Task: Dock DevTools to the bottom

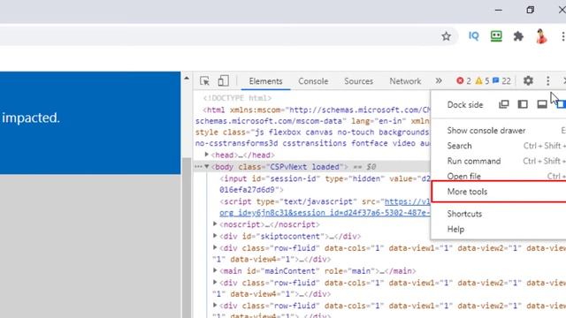Action: [x=542, y=104]
